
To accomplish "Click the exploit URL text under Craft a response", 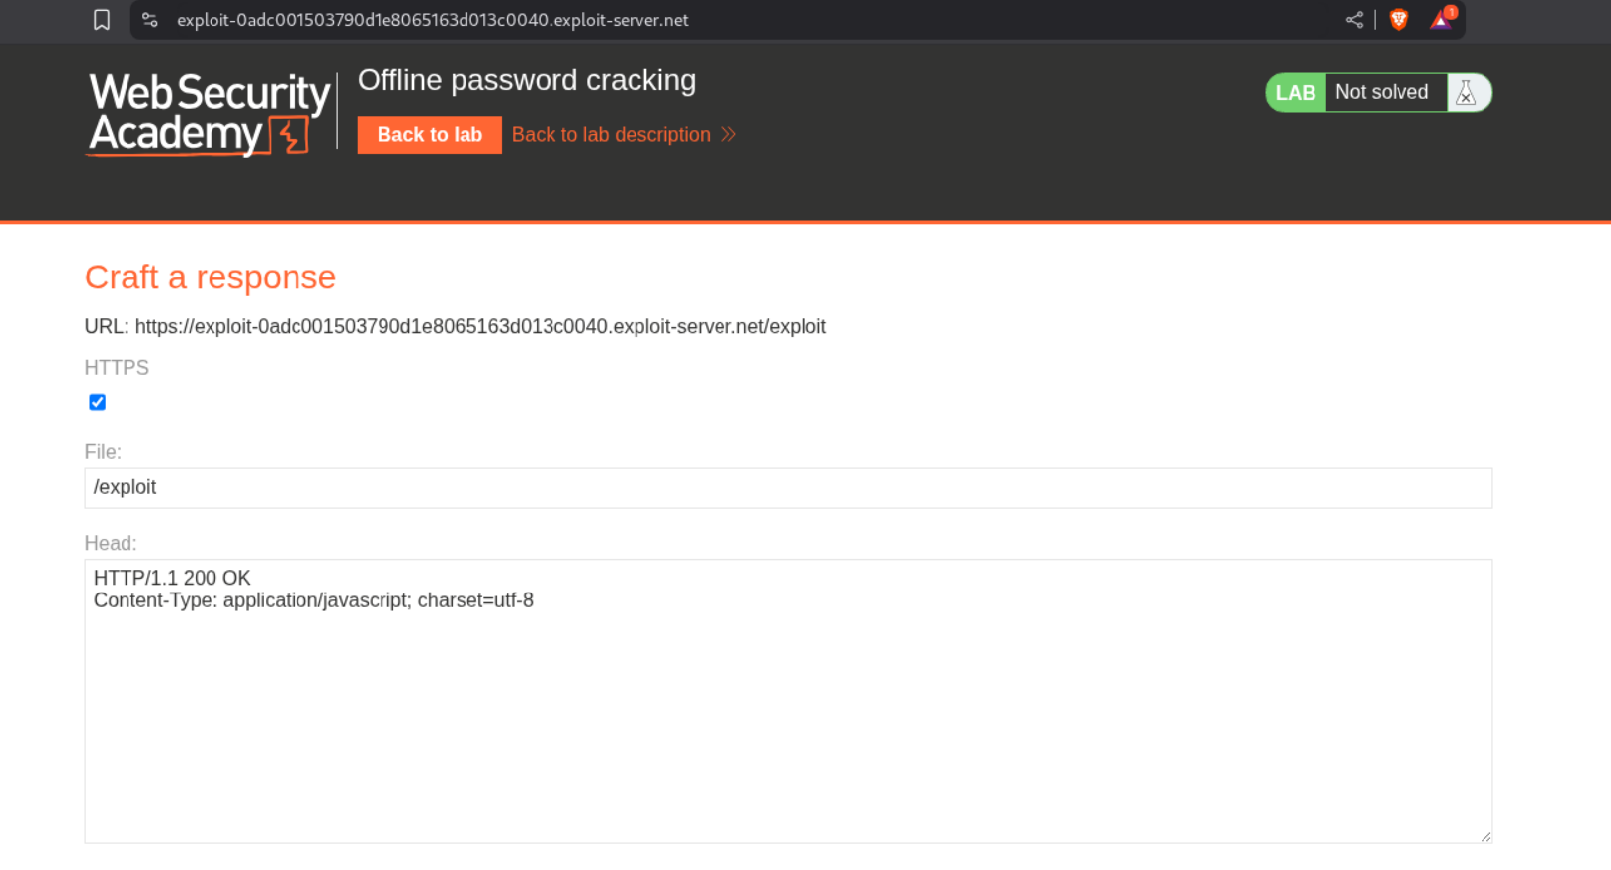I will (x=480, y=327).
